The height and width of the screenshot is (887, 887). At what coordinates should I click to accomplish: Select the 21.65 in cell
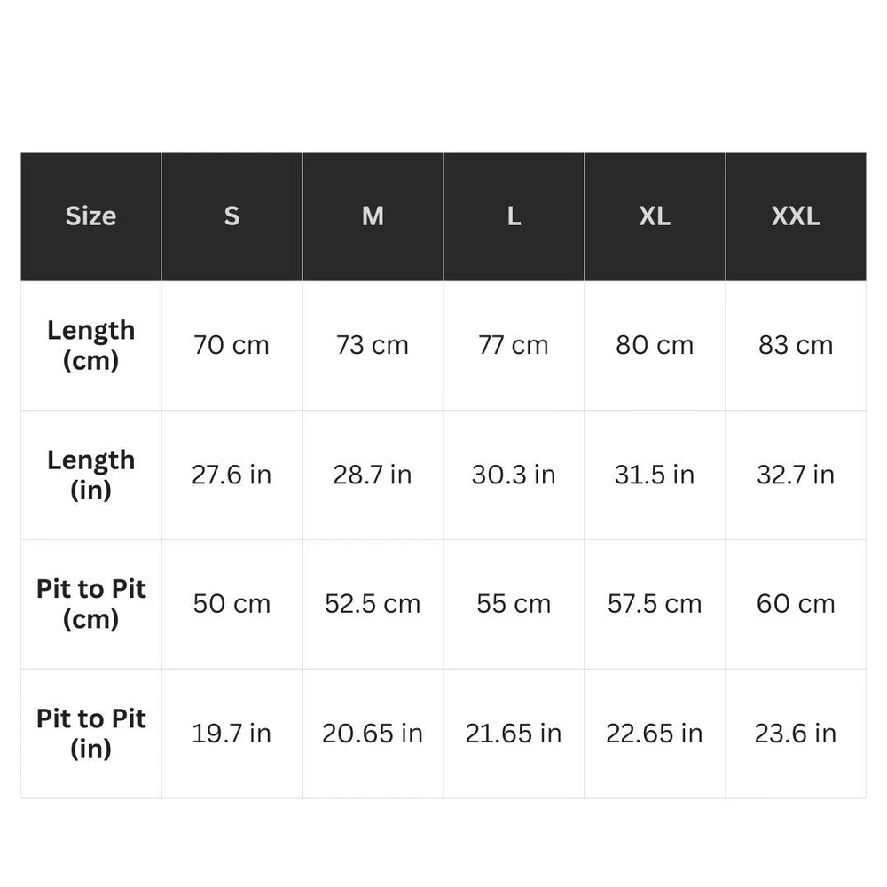point(514,734)
